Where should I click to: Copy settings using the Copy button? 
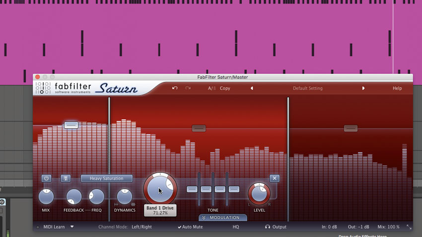pos(225,88)
